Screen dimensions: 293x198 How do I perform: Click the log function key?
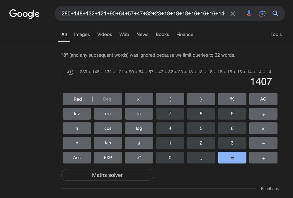[139, 128]
